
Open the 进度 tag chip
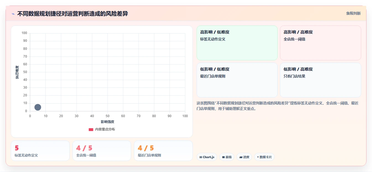point(244,157)
